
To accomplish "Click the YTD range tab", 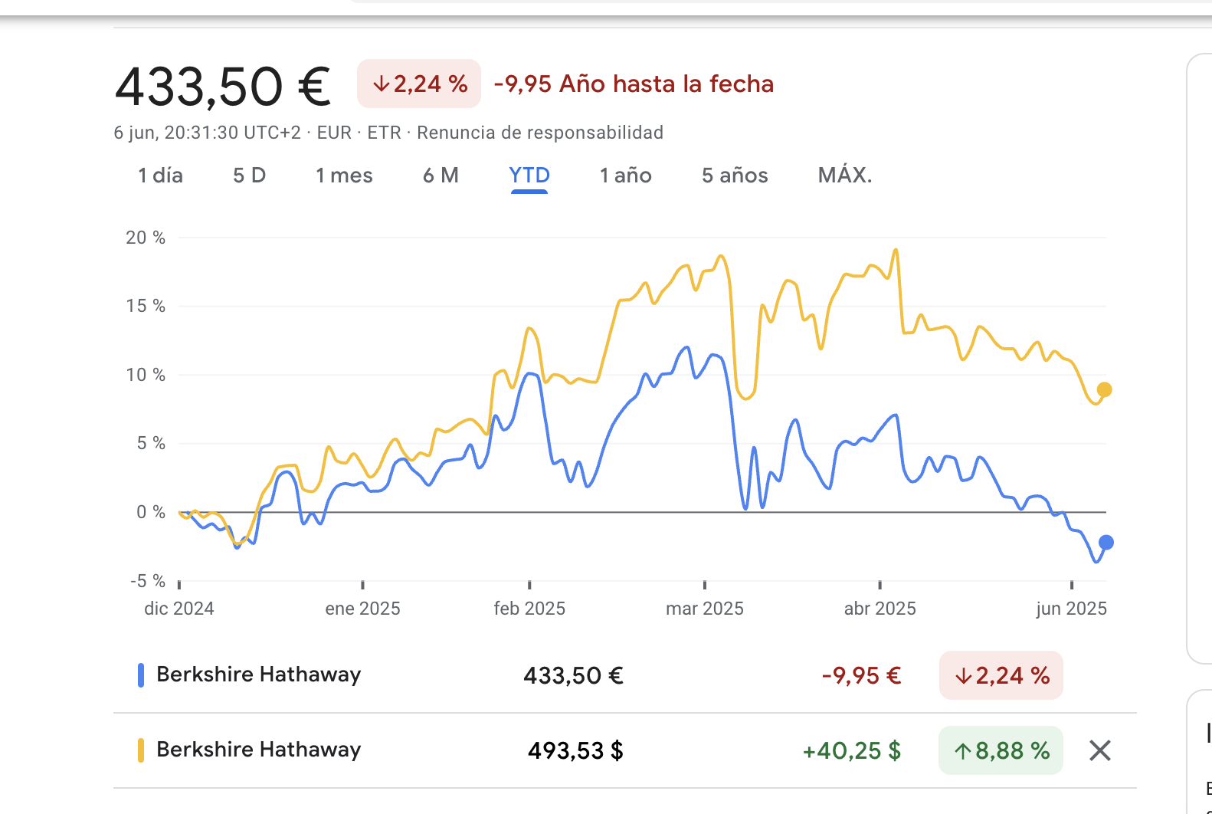I will tap(529, 176).
